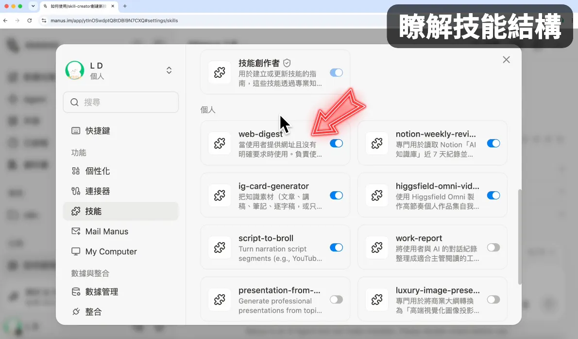Open 個性化 settings
Image resolution: width=578 pixels, height=339 pixels.
(121, 171)
